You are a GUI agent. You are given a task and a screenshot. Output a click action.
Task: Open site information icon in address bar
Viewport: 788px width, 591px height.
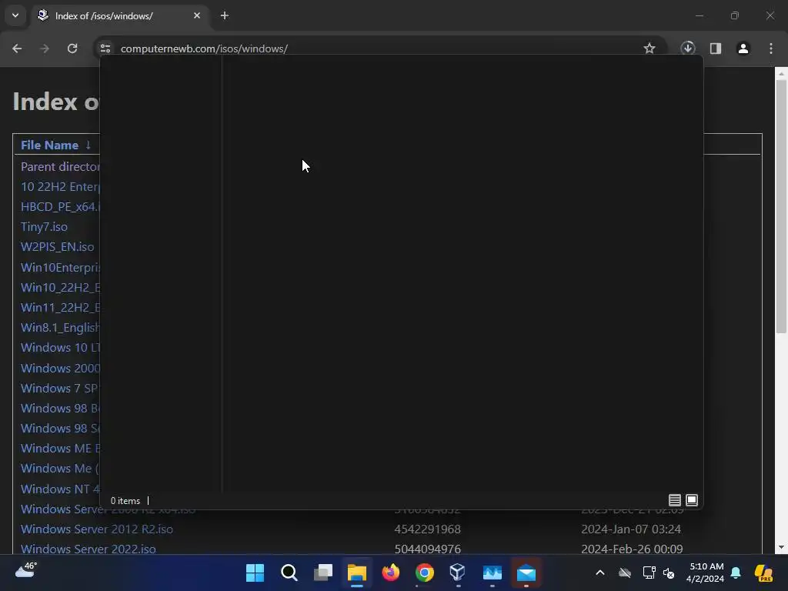coord(105,48)
